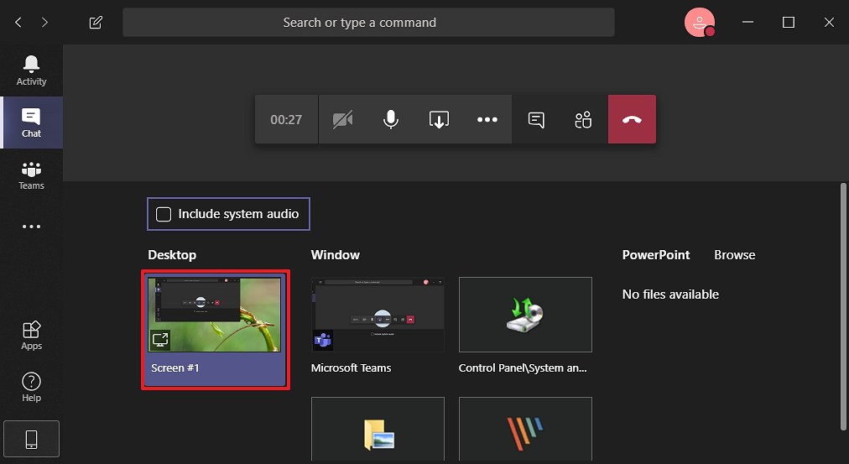Show participants panel icon

click(x=584, y=120)
